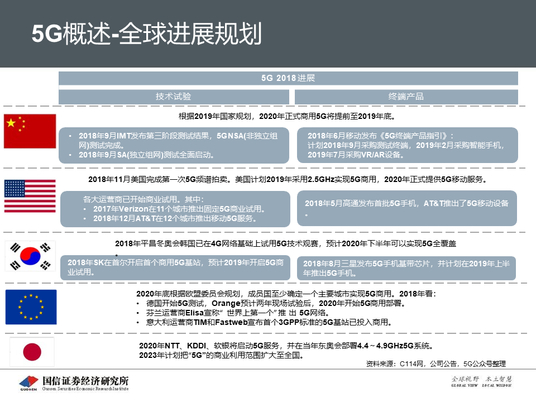Select the Japan line about NTT、KDDI、软银
536x402 pixels.
click(286, 346)
